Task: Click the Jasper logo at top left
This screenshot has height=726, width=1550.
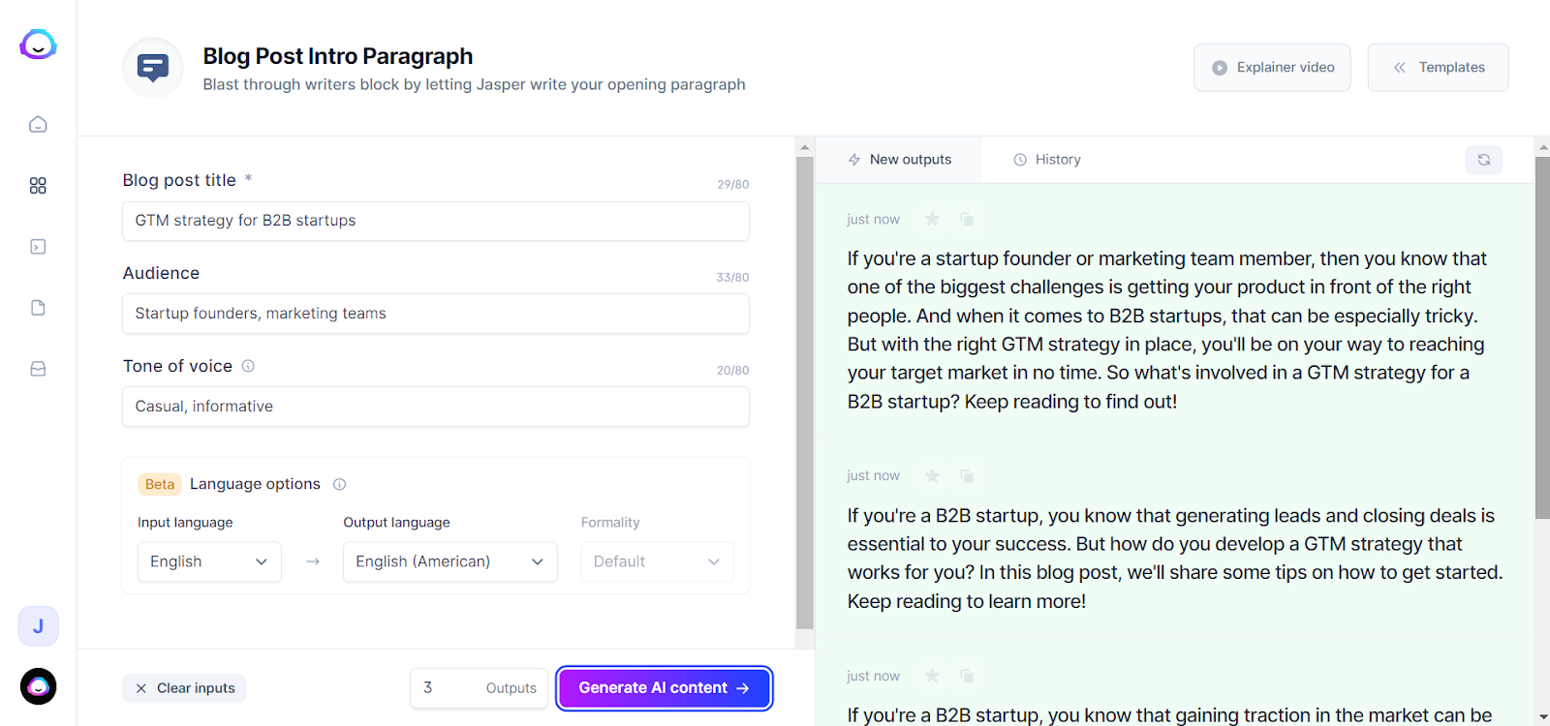Action: coord(38,45)
